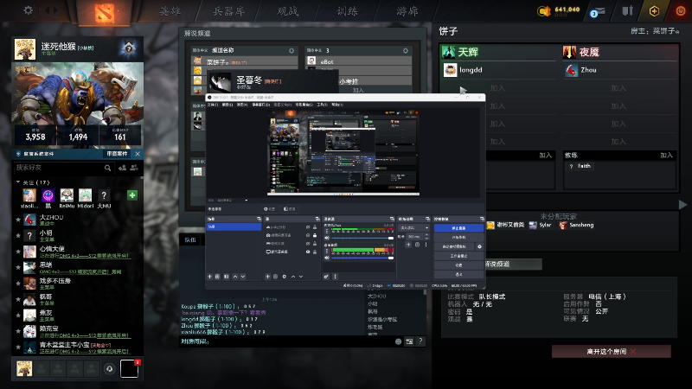Open the 英雄 (Heroes) tab
Image resolution: width=692 pixels, height=389 pixels.
click(170, 11)
